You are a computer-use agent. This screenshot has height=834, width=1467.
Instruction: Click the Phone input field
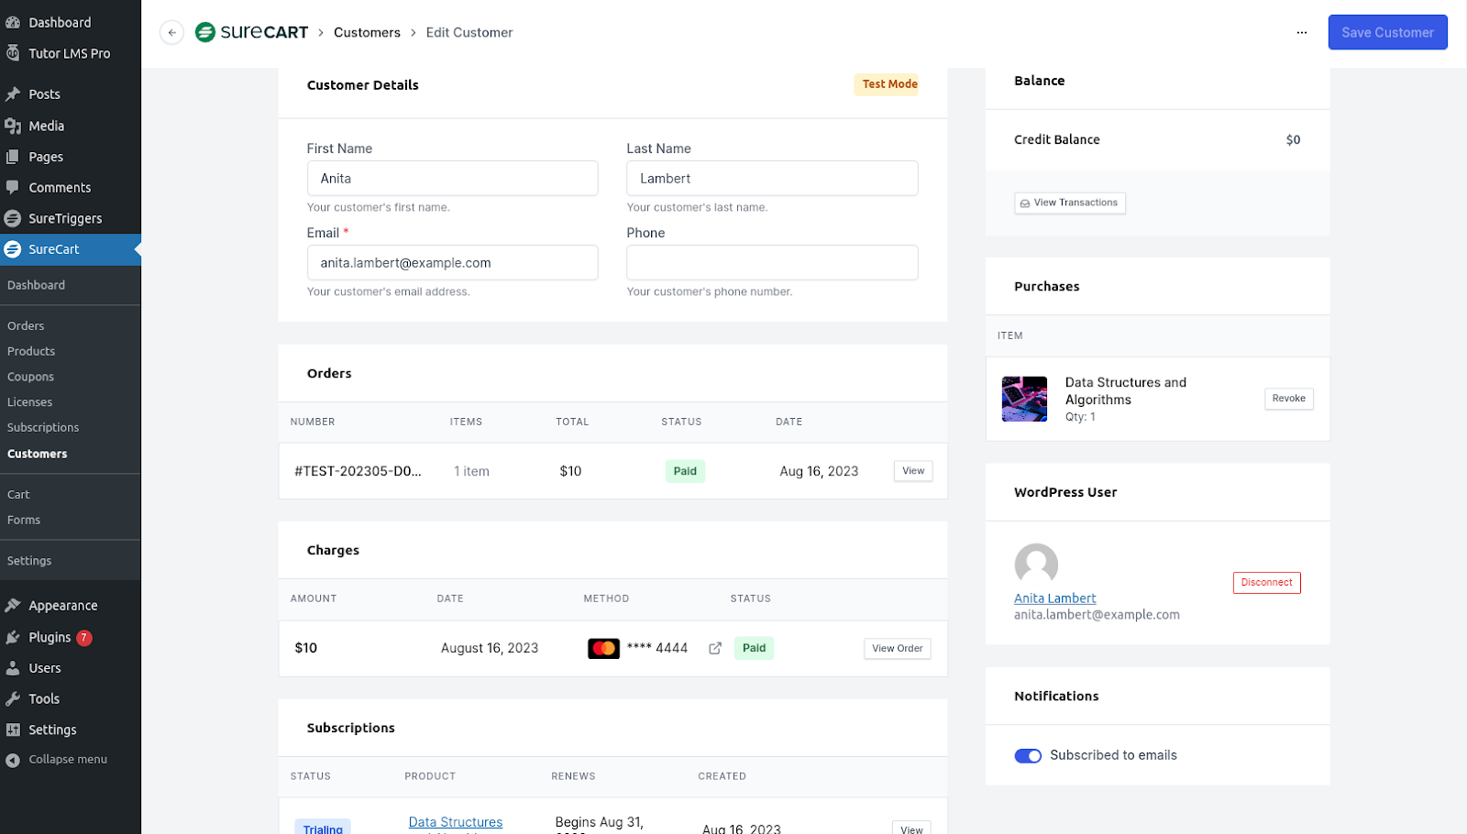771,262
